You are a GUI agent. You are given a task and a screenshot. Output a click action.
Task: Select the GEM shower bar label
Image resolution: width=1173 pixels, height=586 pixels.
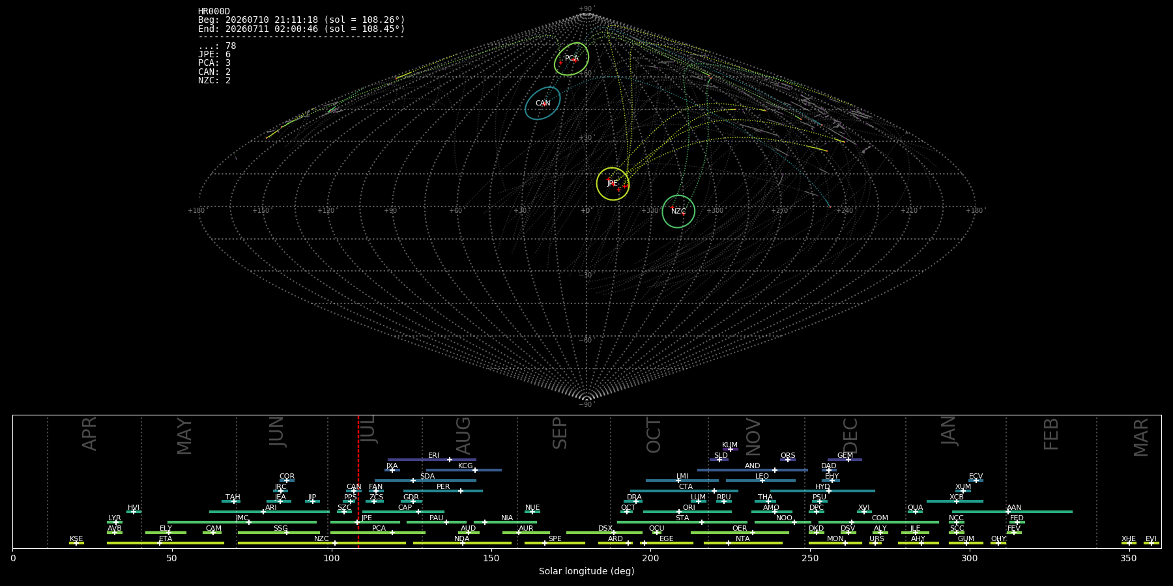point(845,456)
